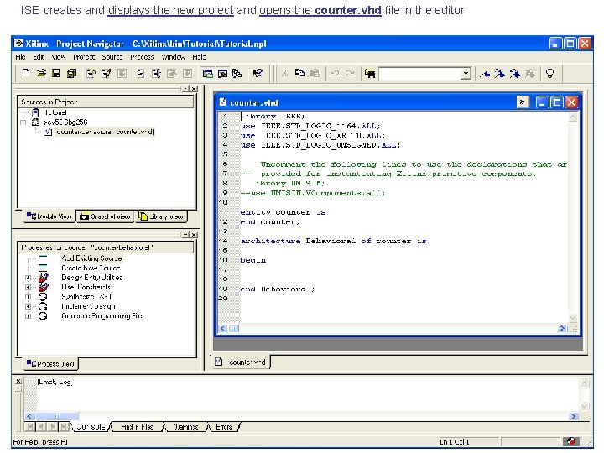604x453 pixels.
Task: Click the Create New Source icon
Action: tap(43, 268)
